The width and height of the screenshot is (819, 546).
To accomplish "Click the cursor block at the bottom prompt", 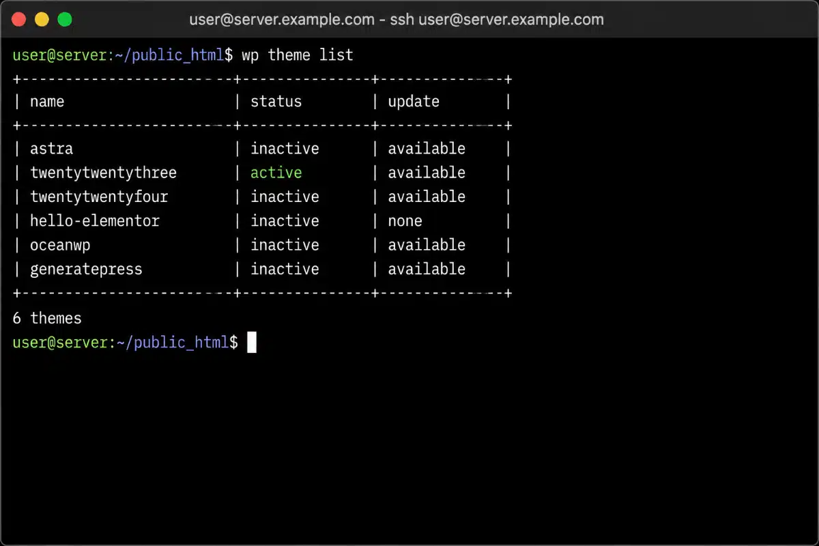I will pos(252,342).
